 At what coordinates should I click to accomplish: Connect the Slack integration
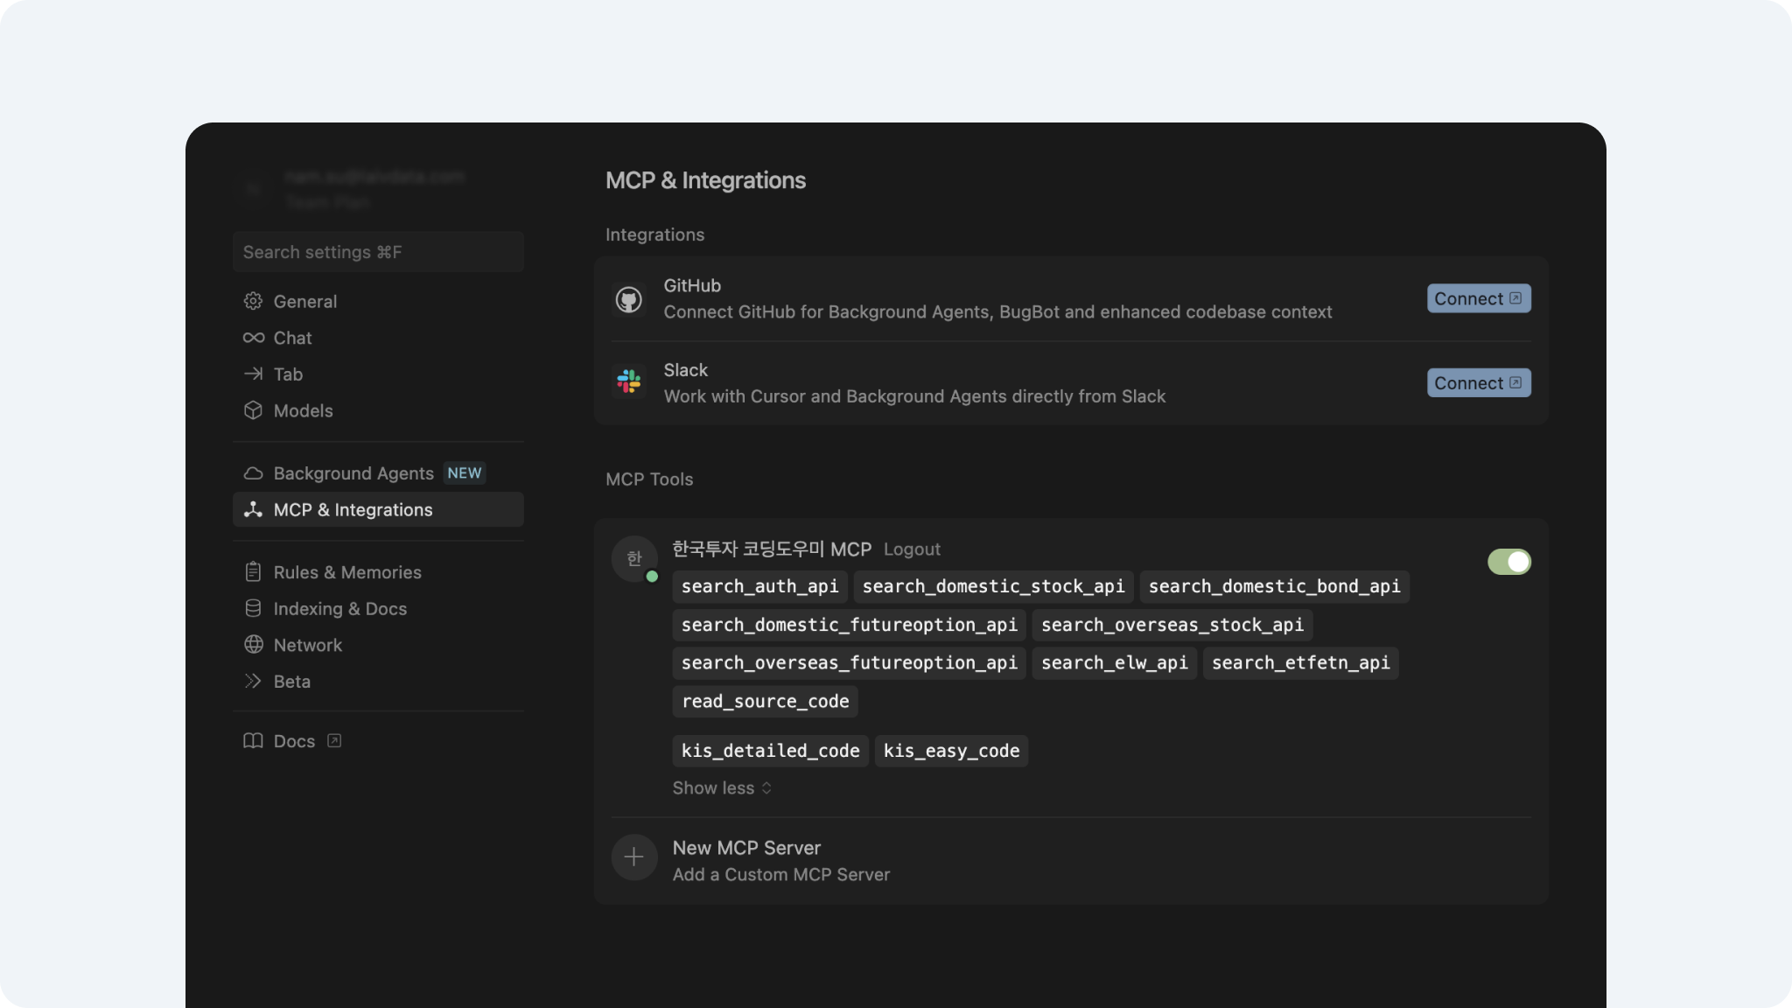(x=1478, y=382)
